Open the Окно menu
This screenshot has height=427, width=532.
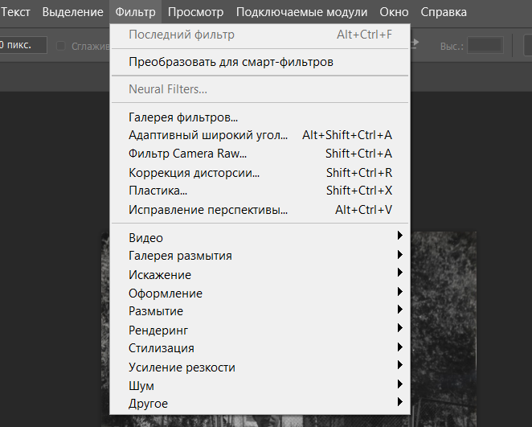pyautogui.click(x=393, y=12)
